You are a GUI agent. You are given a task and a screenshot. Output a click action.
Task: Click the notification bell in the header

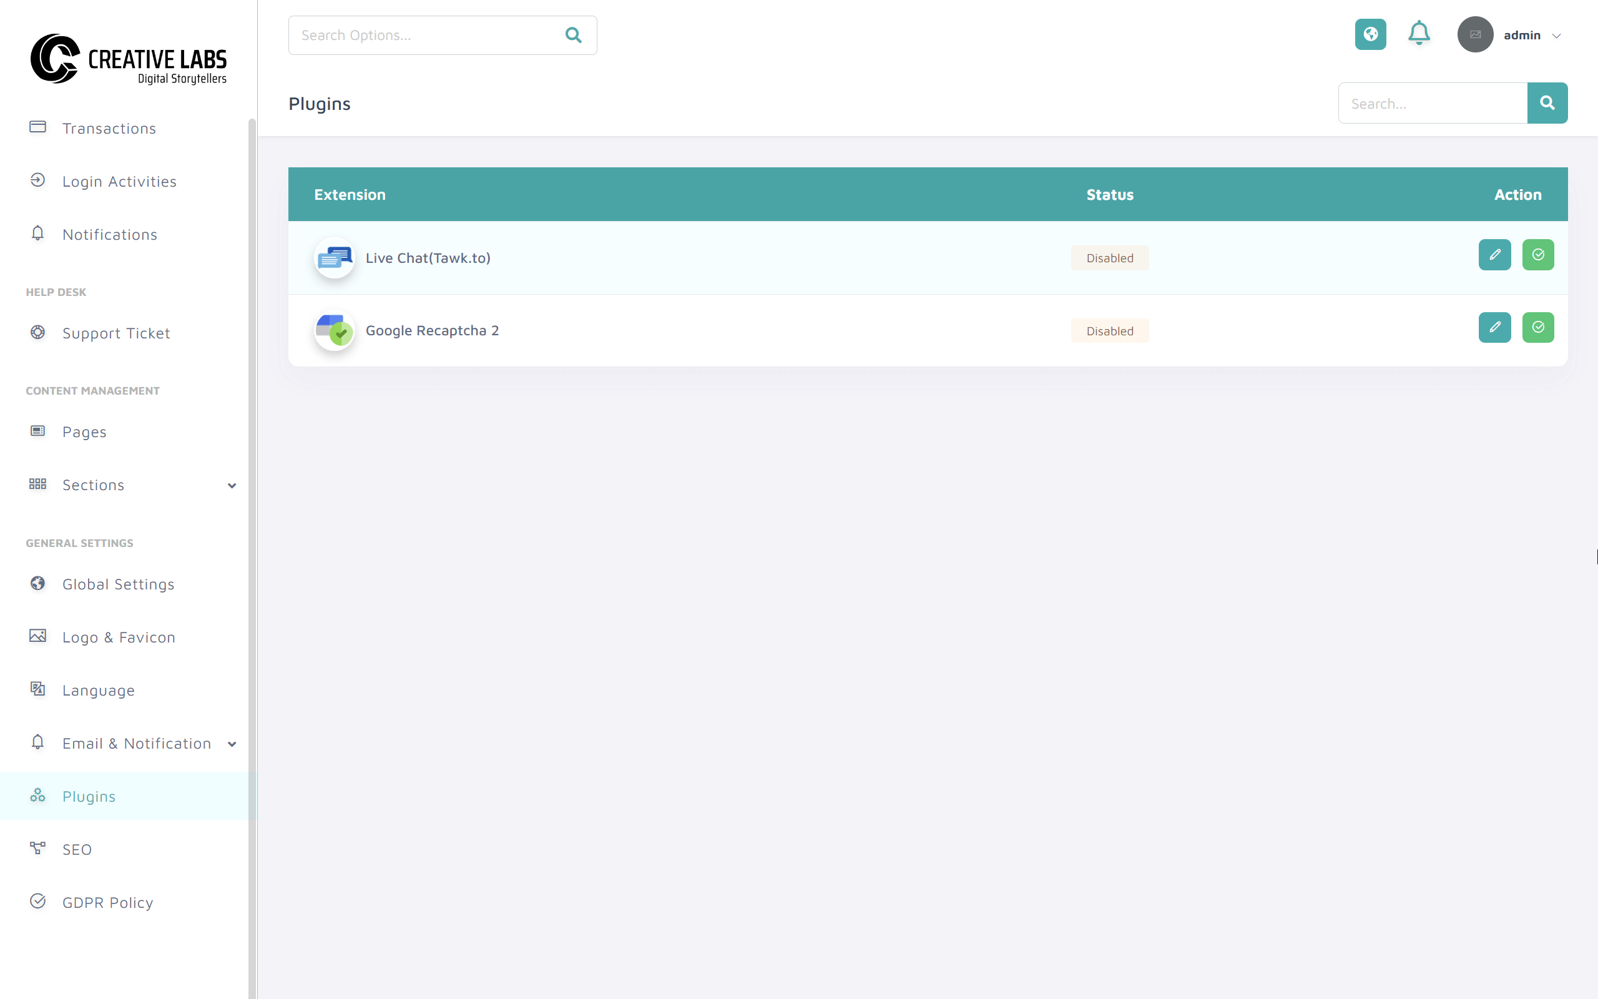pos(1418,34)
